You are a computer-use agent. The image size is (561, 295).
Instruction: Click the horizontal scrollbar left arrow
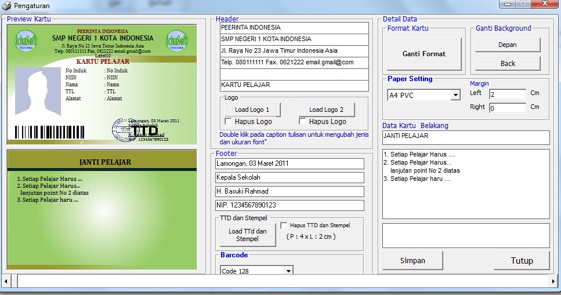[x=6, y=281]
